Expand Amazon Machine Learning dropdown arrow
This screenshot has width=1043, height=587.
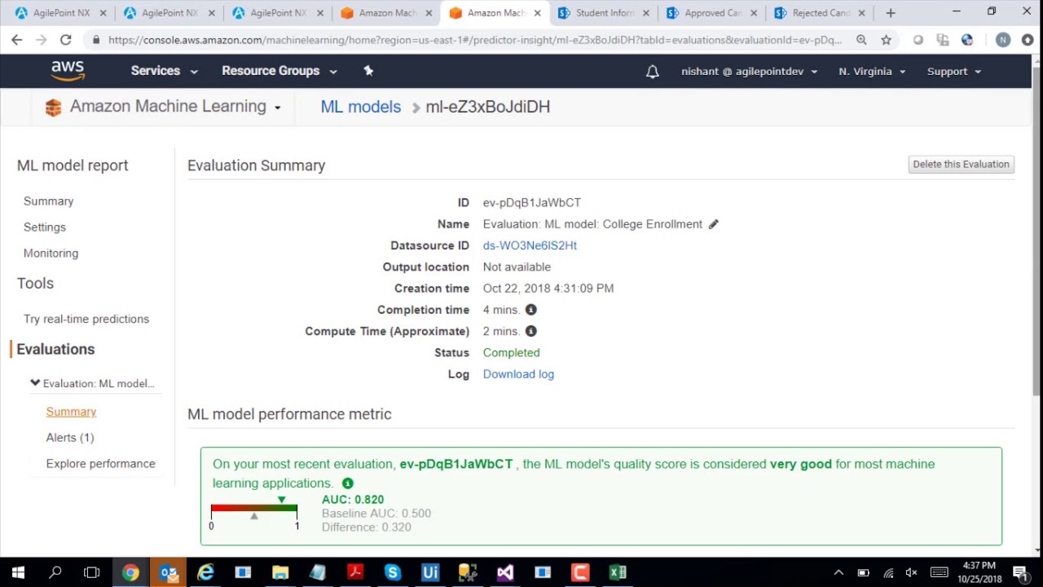278,108
